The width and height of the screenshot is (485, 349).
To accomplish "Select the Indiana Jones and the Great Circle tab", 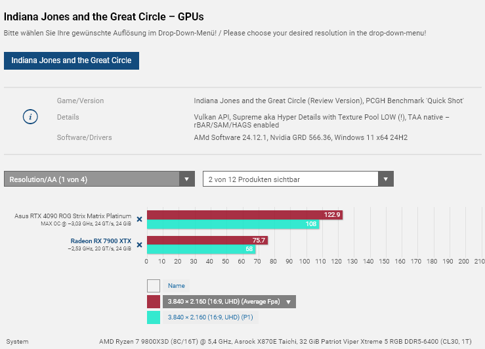I will tap(72, 60).
